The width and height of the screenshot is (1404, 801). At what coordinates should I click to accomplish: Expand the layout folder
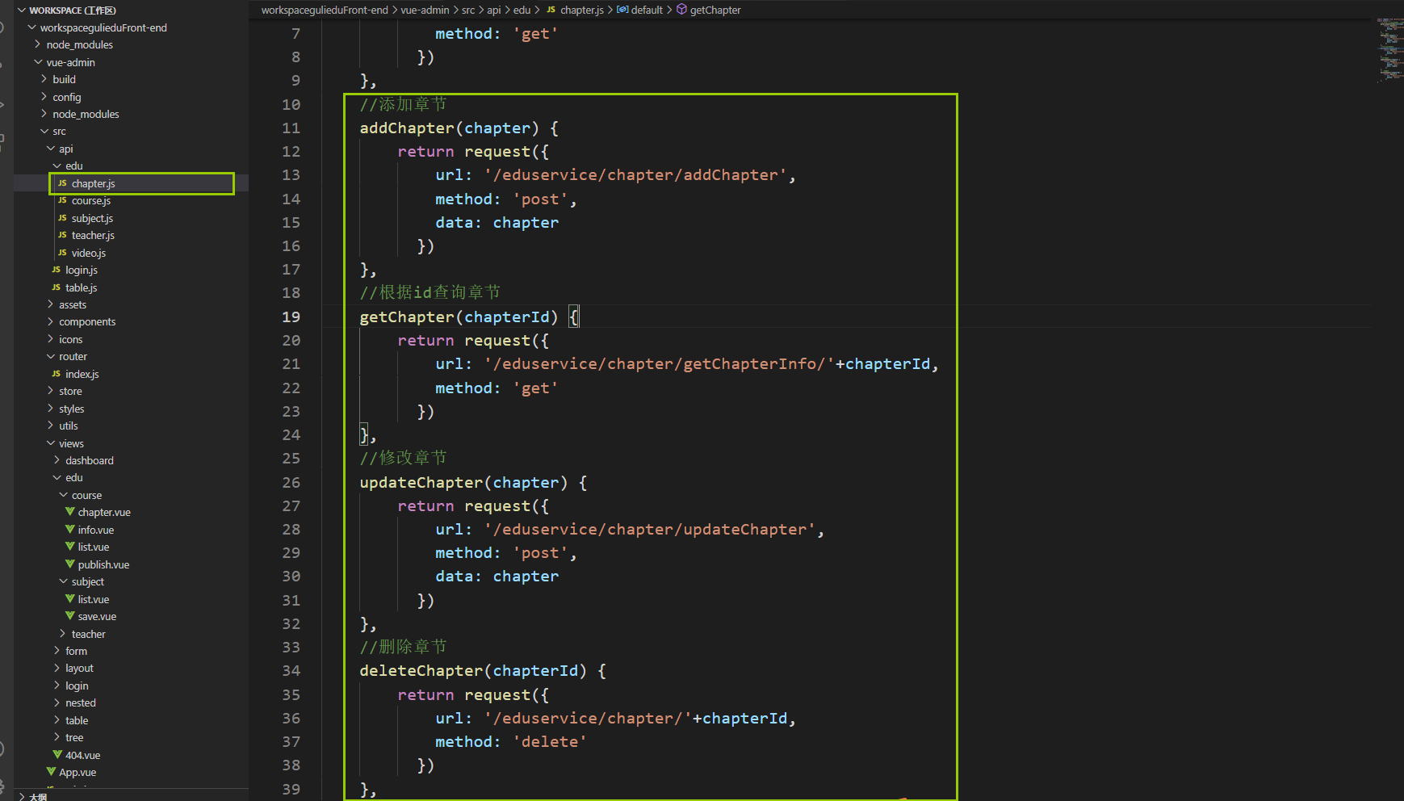tap(57, 668)
